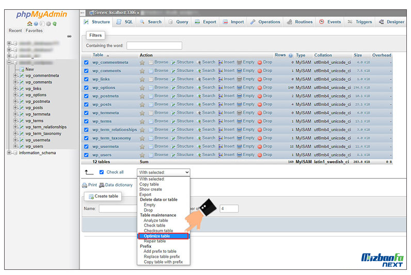Click the Create table button
The width and height of the screenshot is (411, 275).
[x=103, y=197]
